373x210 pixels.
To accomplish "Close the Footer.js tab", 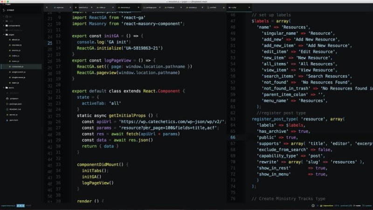I will 181,7.
